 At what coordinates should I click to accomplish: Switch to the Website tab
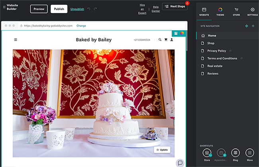(x=204, y=12)
